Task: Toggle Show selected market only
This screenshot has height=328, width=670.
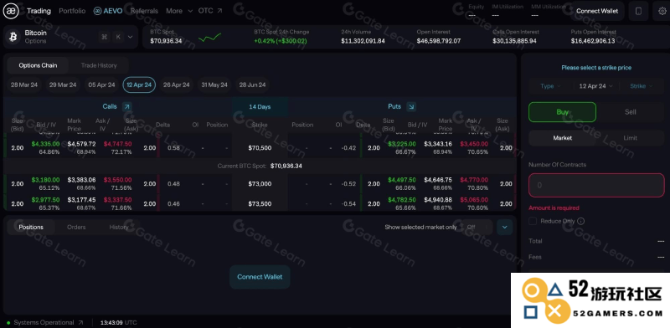Action: [x=477, y=228]
